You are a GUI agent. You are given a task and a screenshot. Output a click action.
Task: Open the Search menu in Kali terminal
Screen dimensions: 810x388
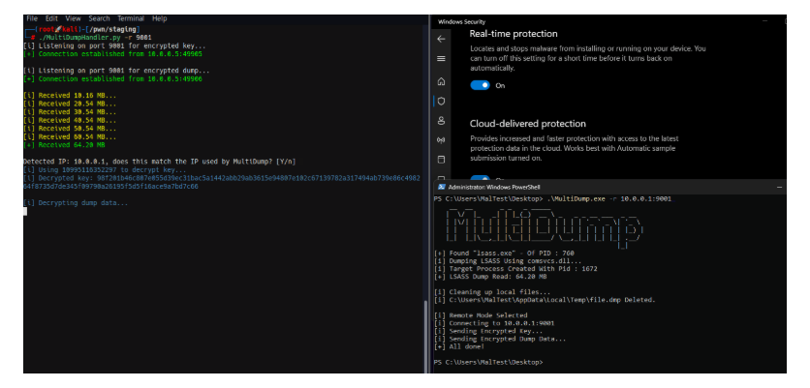click(x=99, y=18)
